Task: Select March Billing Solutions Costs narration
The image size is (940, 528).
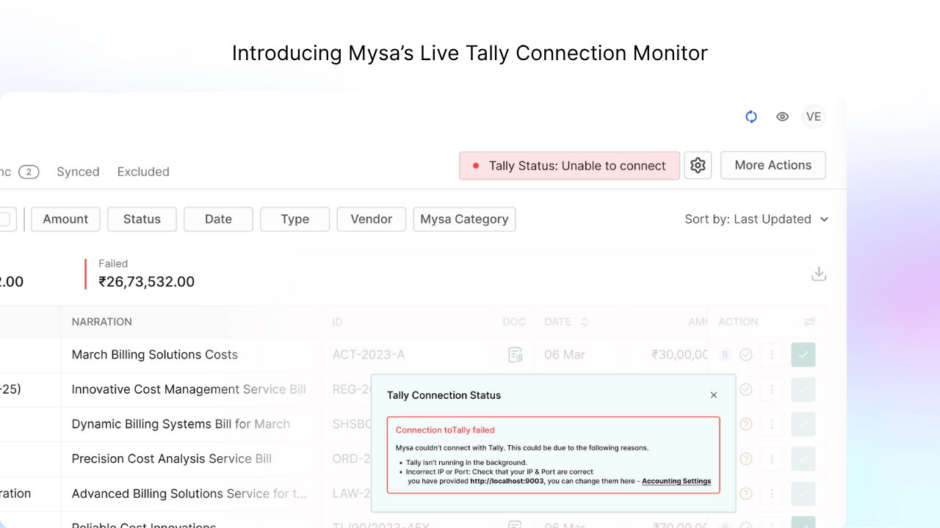Action: [155, 355]
